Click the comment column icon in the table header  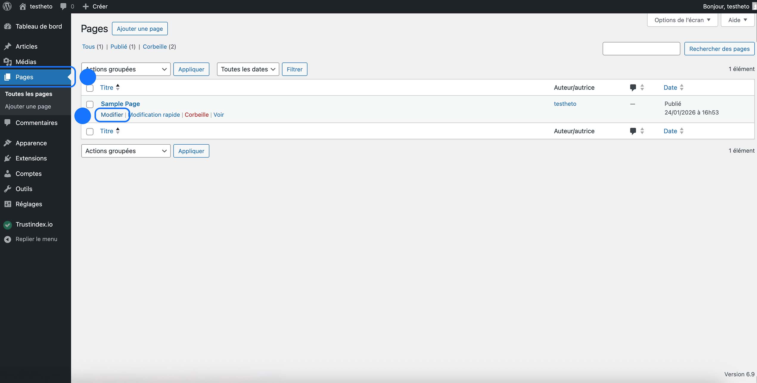pos(633,87)
